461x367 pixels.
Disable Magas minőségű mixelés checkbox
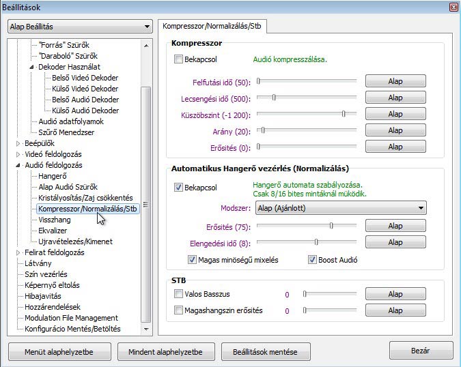click(193, 260)
